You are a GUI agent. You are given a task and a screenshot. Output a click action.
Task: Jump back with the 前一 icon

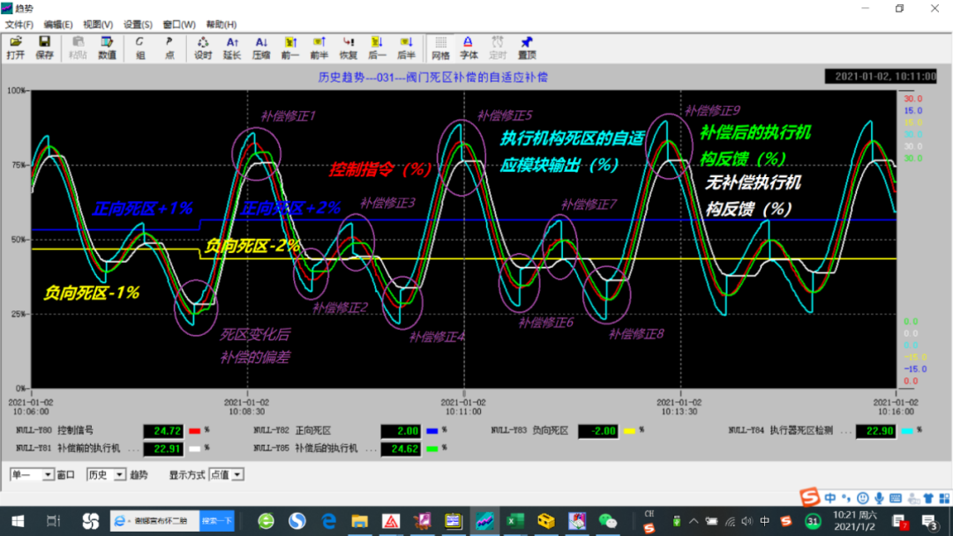click(289, 48)
